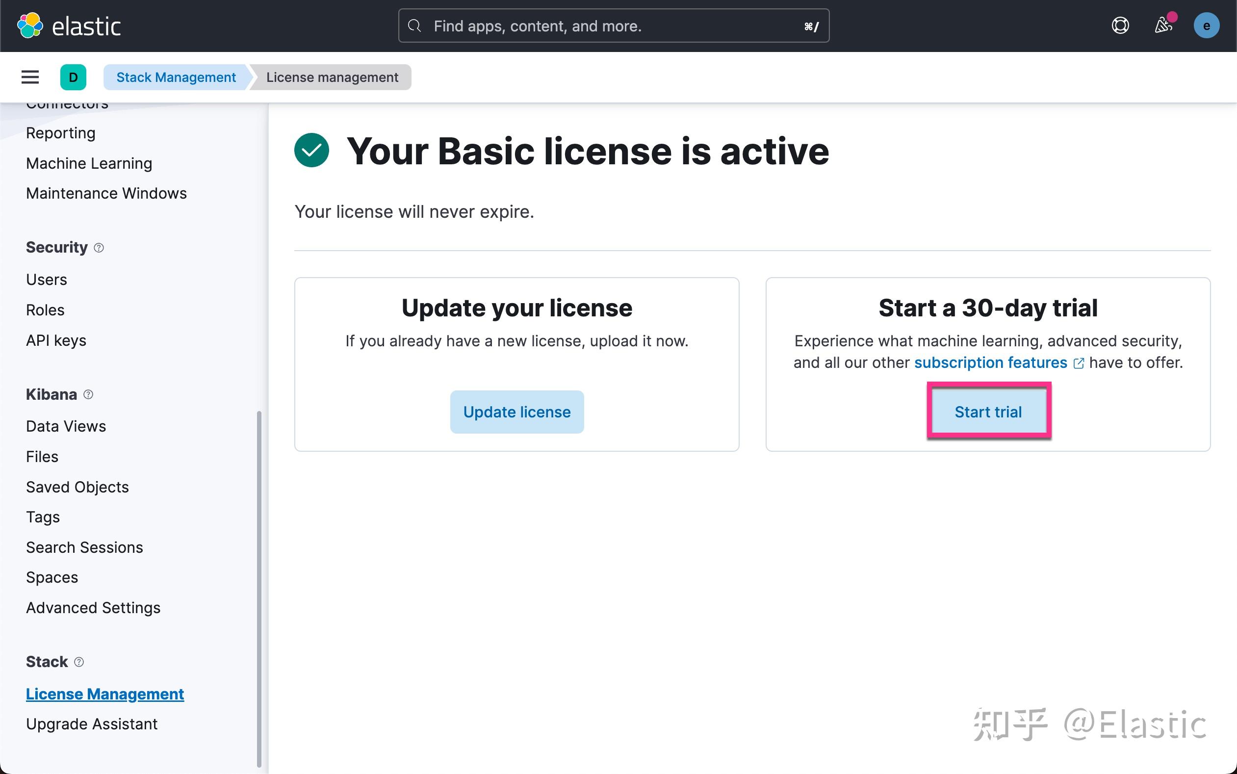Click the License management breadcrumb
1237x774 pixels.
tap(332, 77)
